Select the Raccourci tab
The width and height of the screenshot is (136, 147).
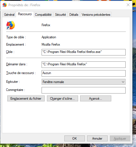(25, 14)
